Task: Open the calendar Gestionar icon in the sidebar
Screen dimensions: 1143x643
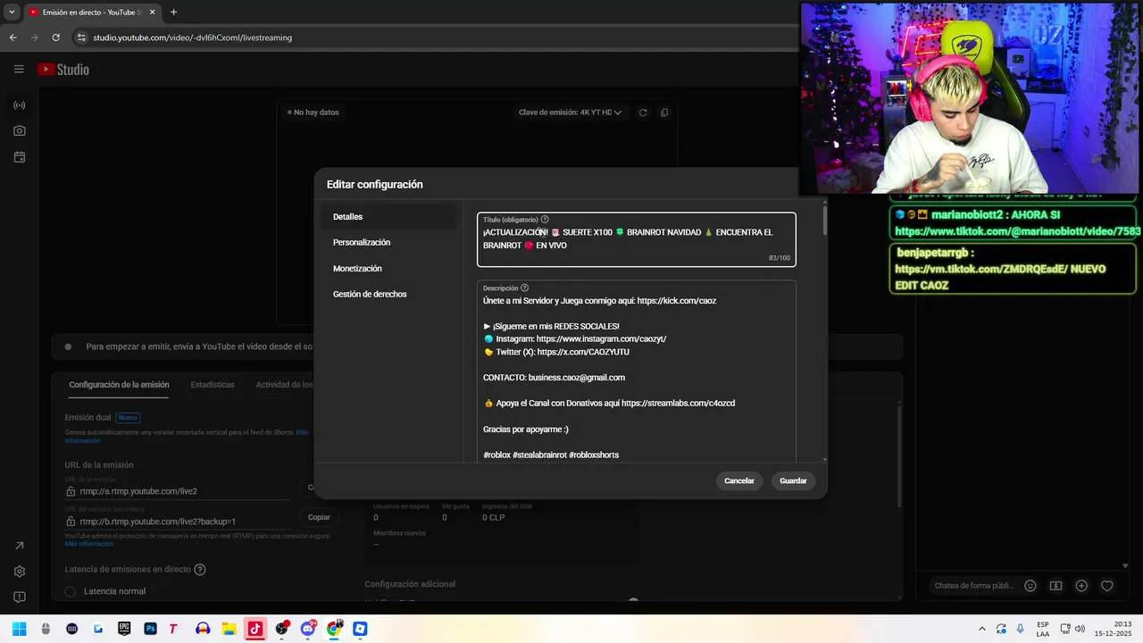Action: tap(20, 157)
